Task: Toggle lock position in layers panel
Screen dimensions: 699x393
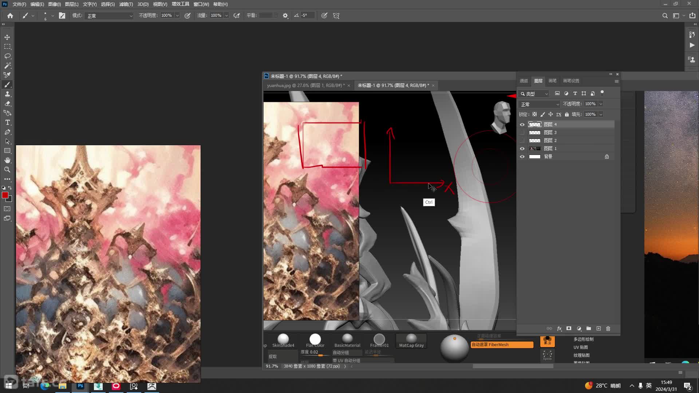Action: 550,114
